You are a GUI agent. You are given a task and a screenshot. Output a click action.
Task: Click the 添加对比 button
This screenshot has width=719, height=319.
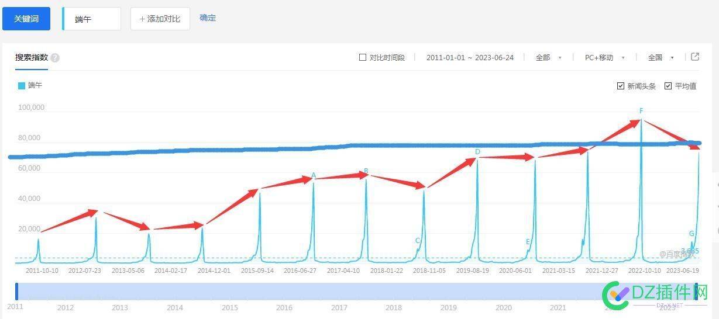coord(160,19)
